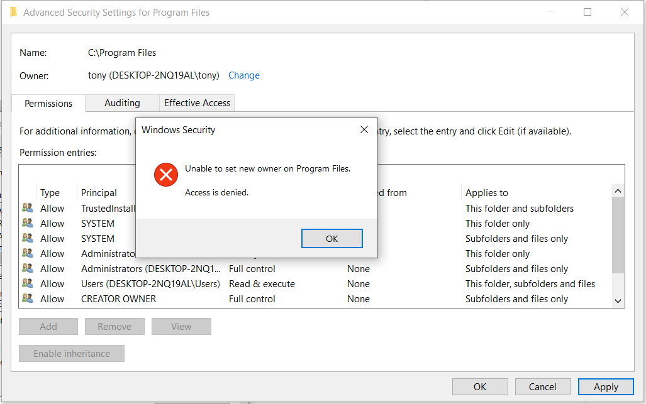This screenshot has width=646, height=404.
Task: Click Access is denied message text
Action: click(x=217, y=192)
